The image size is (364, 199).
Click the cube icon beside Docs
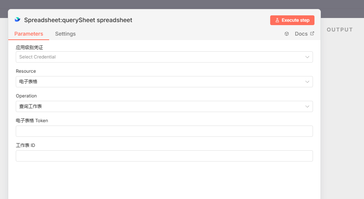(x=287, y=34)
